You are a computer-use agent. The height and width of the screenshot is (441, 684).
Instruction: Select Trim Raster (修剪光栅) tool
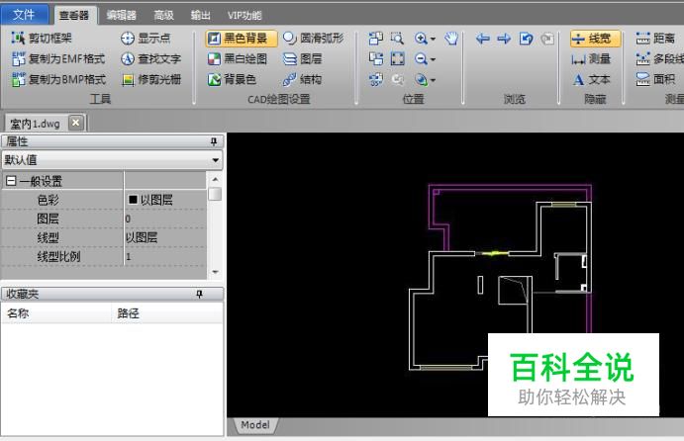(x=150, y=79)
